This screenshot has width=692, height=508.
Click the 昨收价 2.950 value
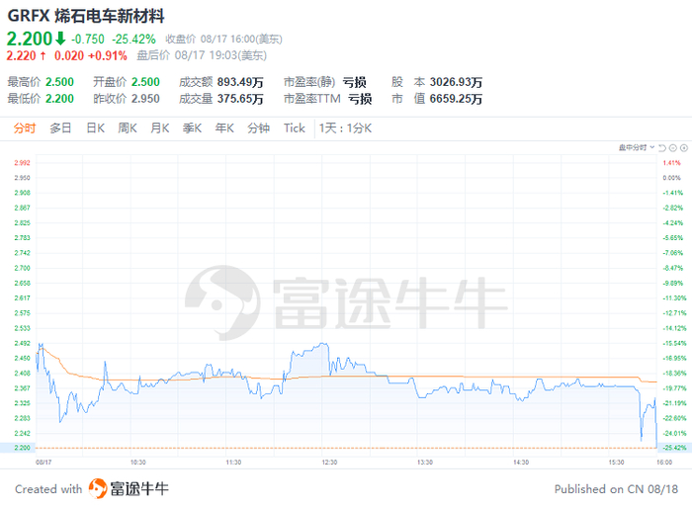[145, 99]
